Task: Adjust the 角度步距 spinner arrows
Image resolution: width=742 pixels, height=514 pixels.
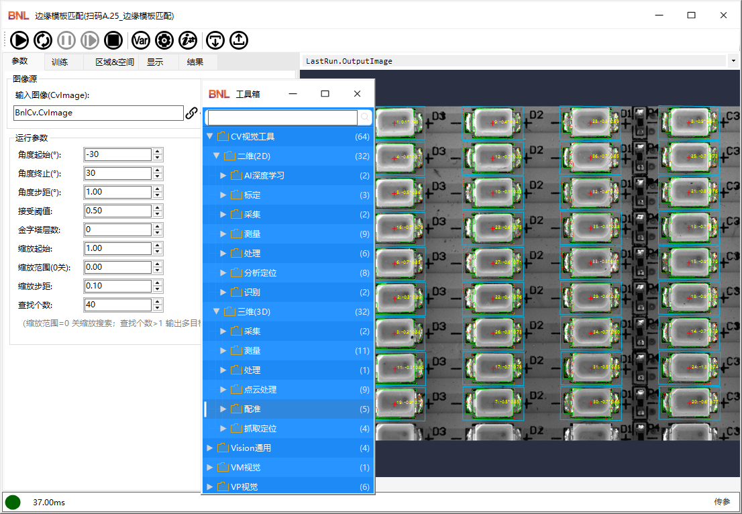Action: pos(158,192)
